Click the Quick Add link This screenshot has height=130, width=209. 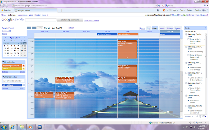coord(6,31)
